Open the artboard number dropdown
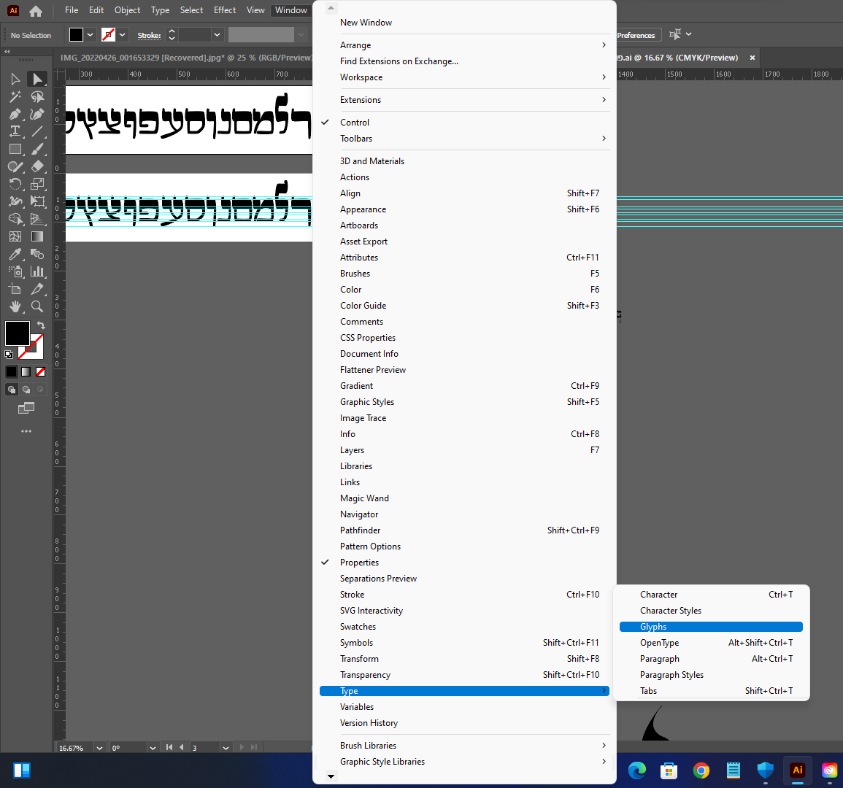 click(x=226, y=748)
